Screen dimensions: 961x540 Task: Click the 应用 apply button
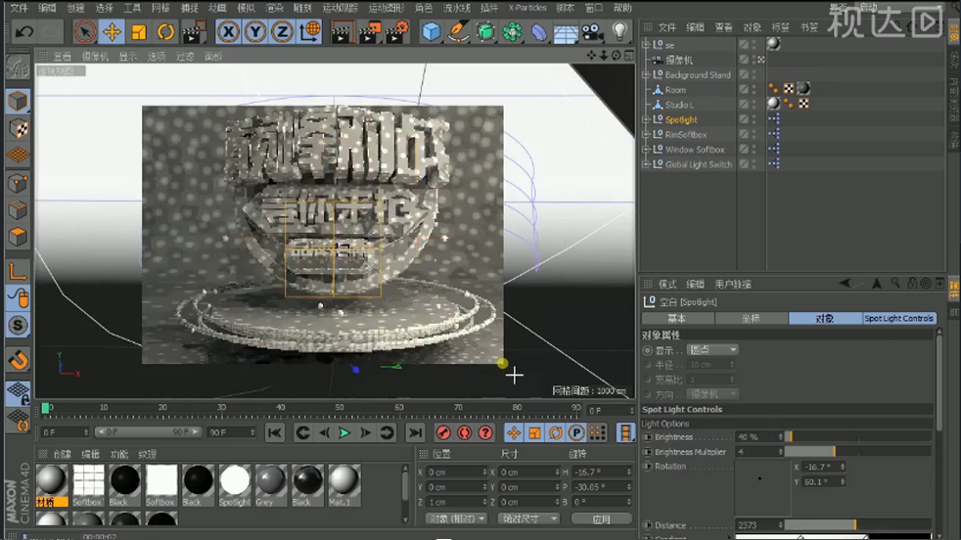601,518
